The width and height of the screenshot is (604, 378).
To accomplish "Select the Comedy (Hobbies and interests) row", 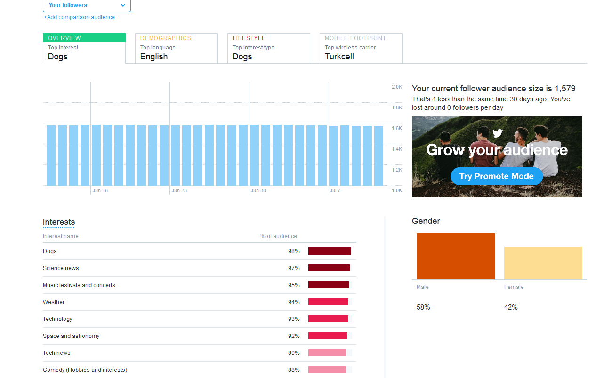I will [200, 370].
